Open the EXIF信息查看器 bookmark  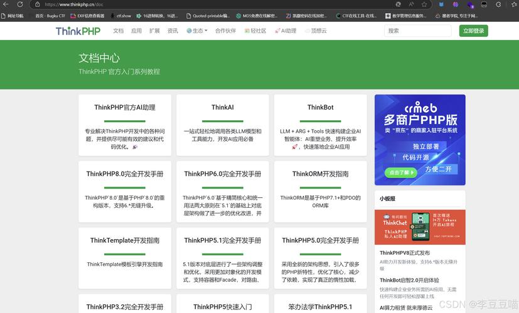87,16
